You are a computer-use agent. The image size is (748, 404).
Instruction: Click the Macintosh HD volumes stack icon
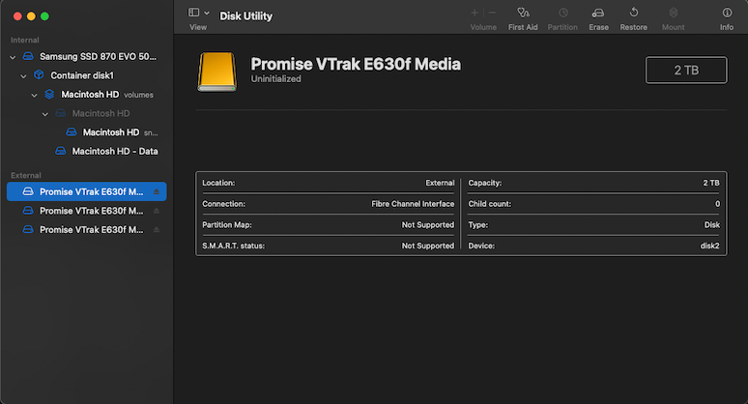coord(49,94)
